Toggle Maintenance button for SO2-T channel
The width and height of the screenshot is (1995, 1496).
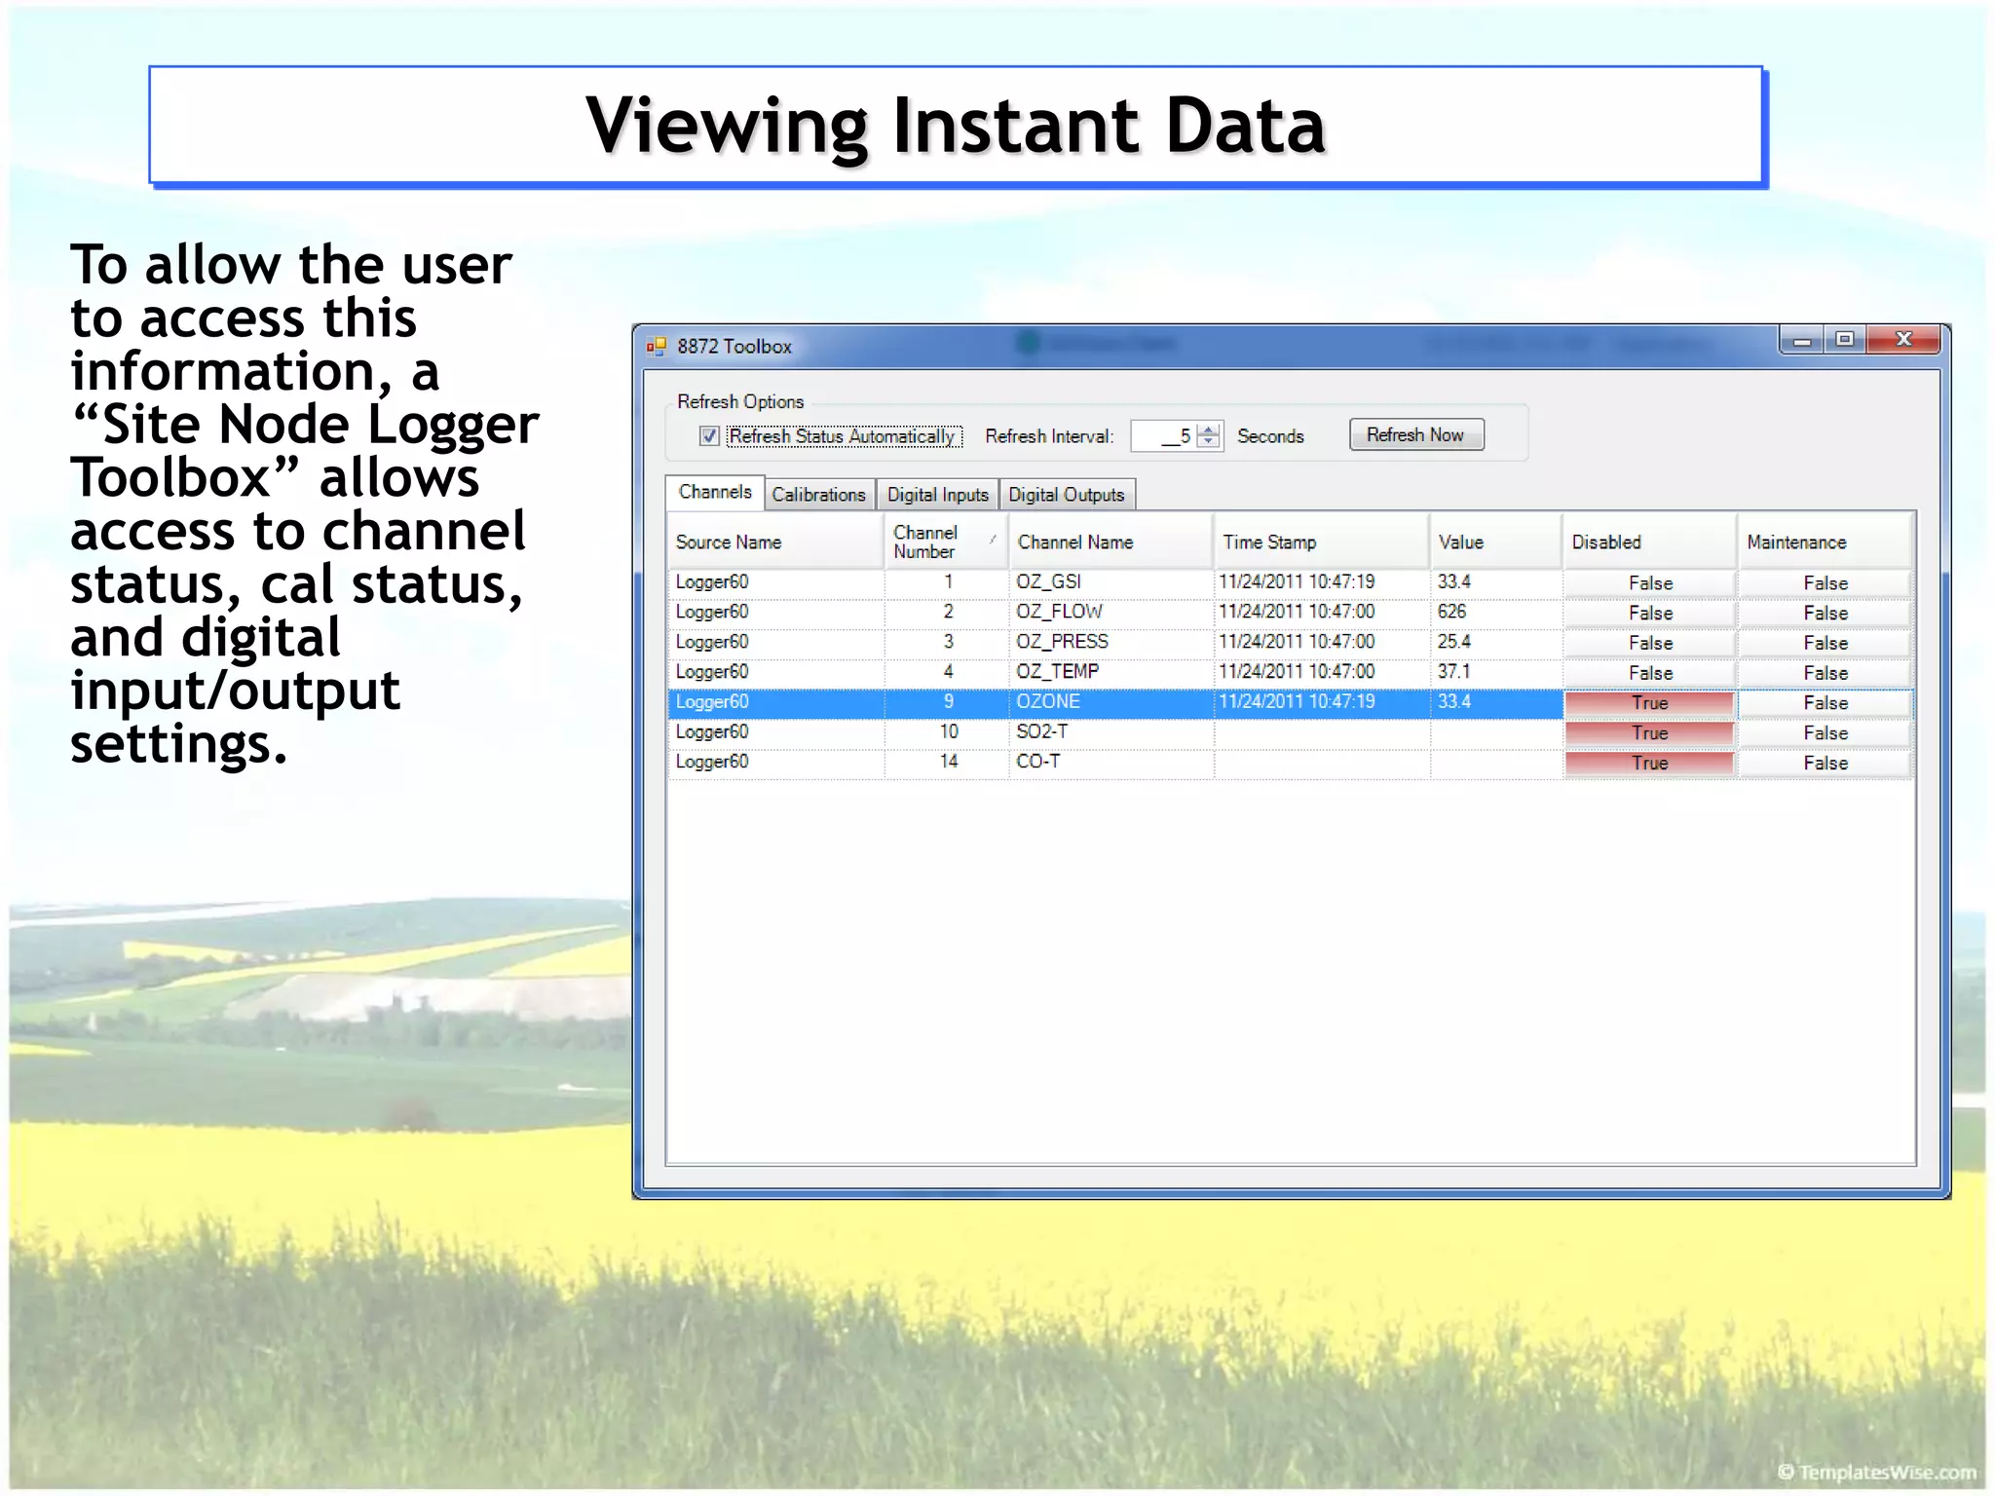(1825, 733)
